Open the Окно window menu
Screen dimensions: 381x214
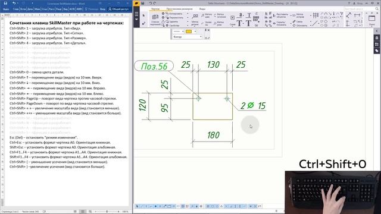tap(371, 20)
